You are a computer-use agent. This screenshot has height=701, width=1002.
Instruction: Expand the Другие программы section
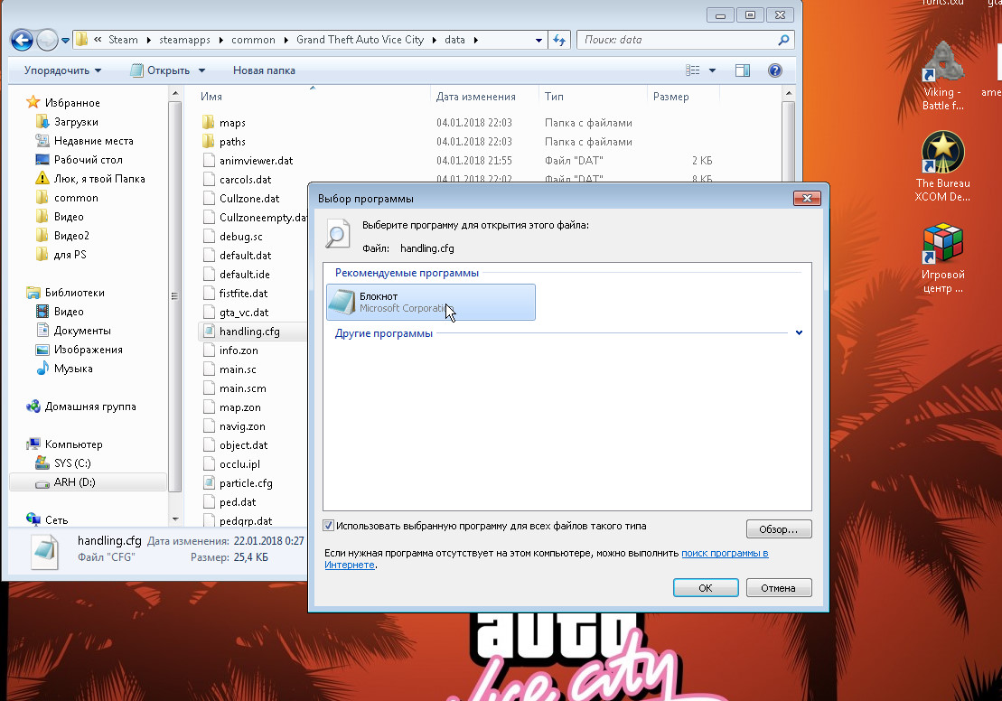coord(799,333)
